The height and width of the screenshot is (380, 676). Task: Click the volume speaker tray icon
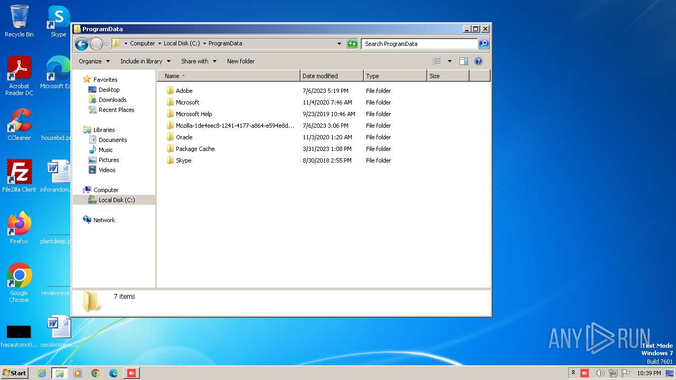[600, 373]
